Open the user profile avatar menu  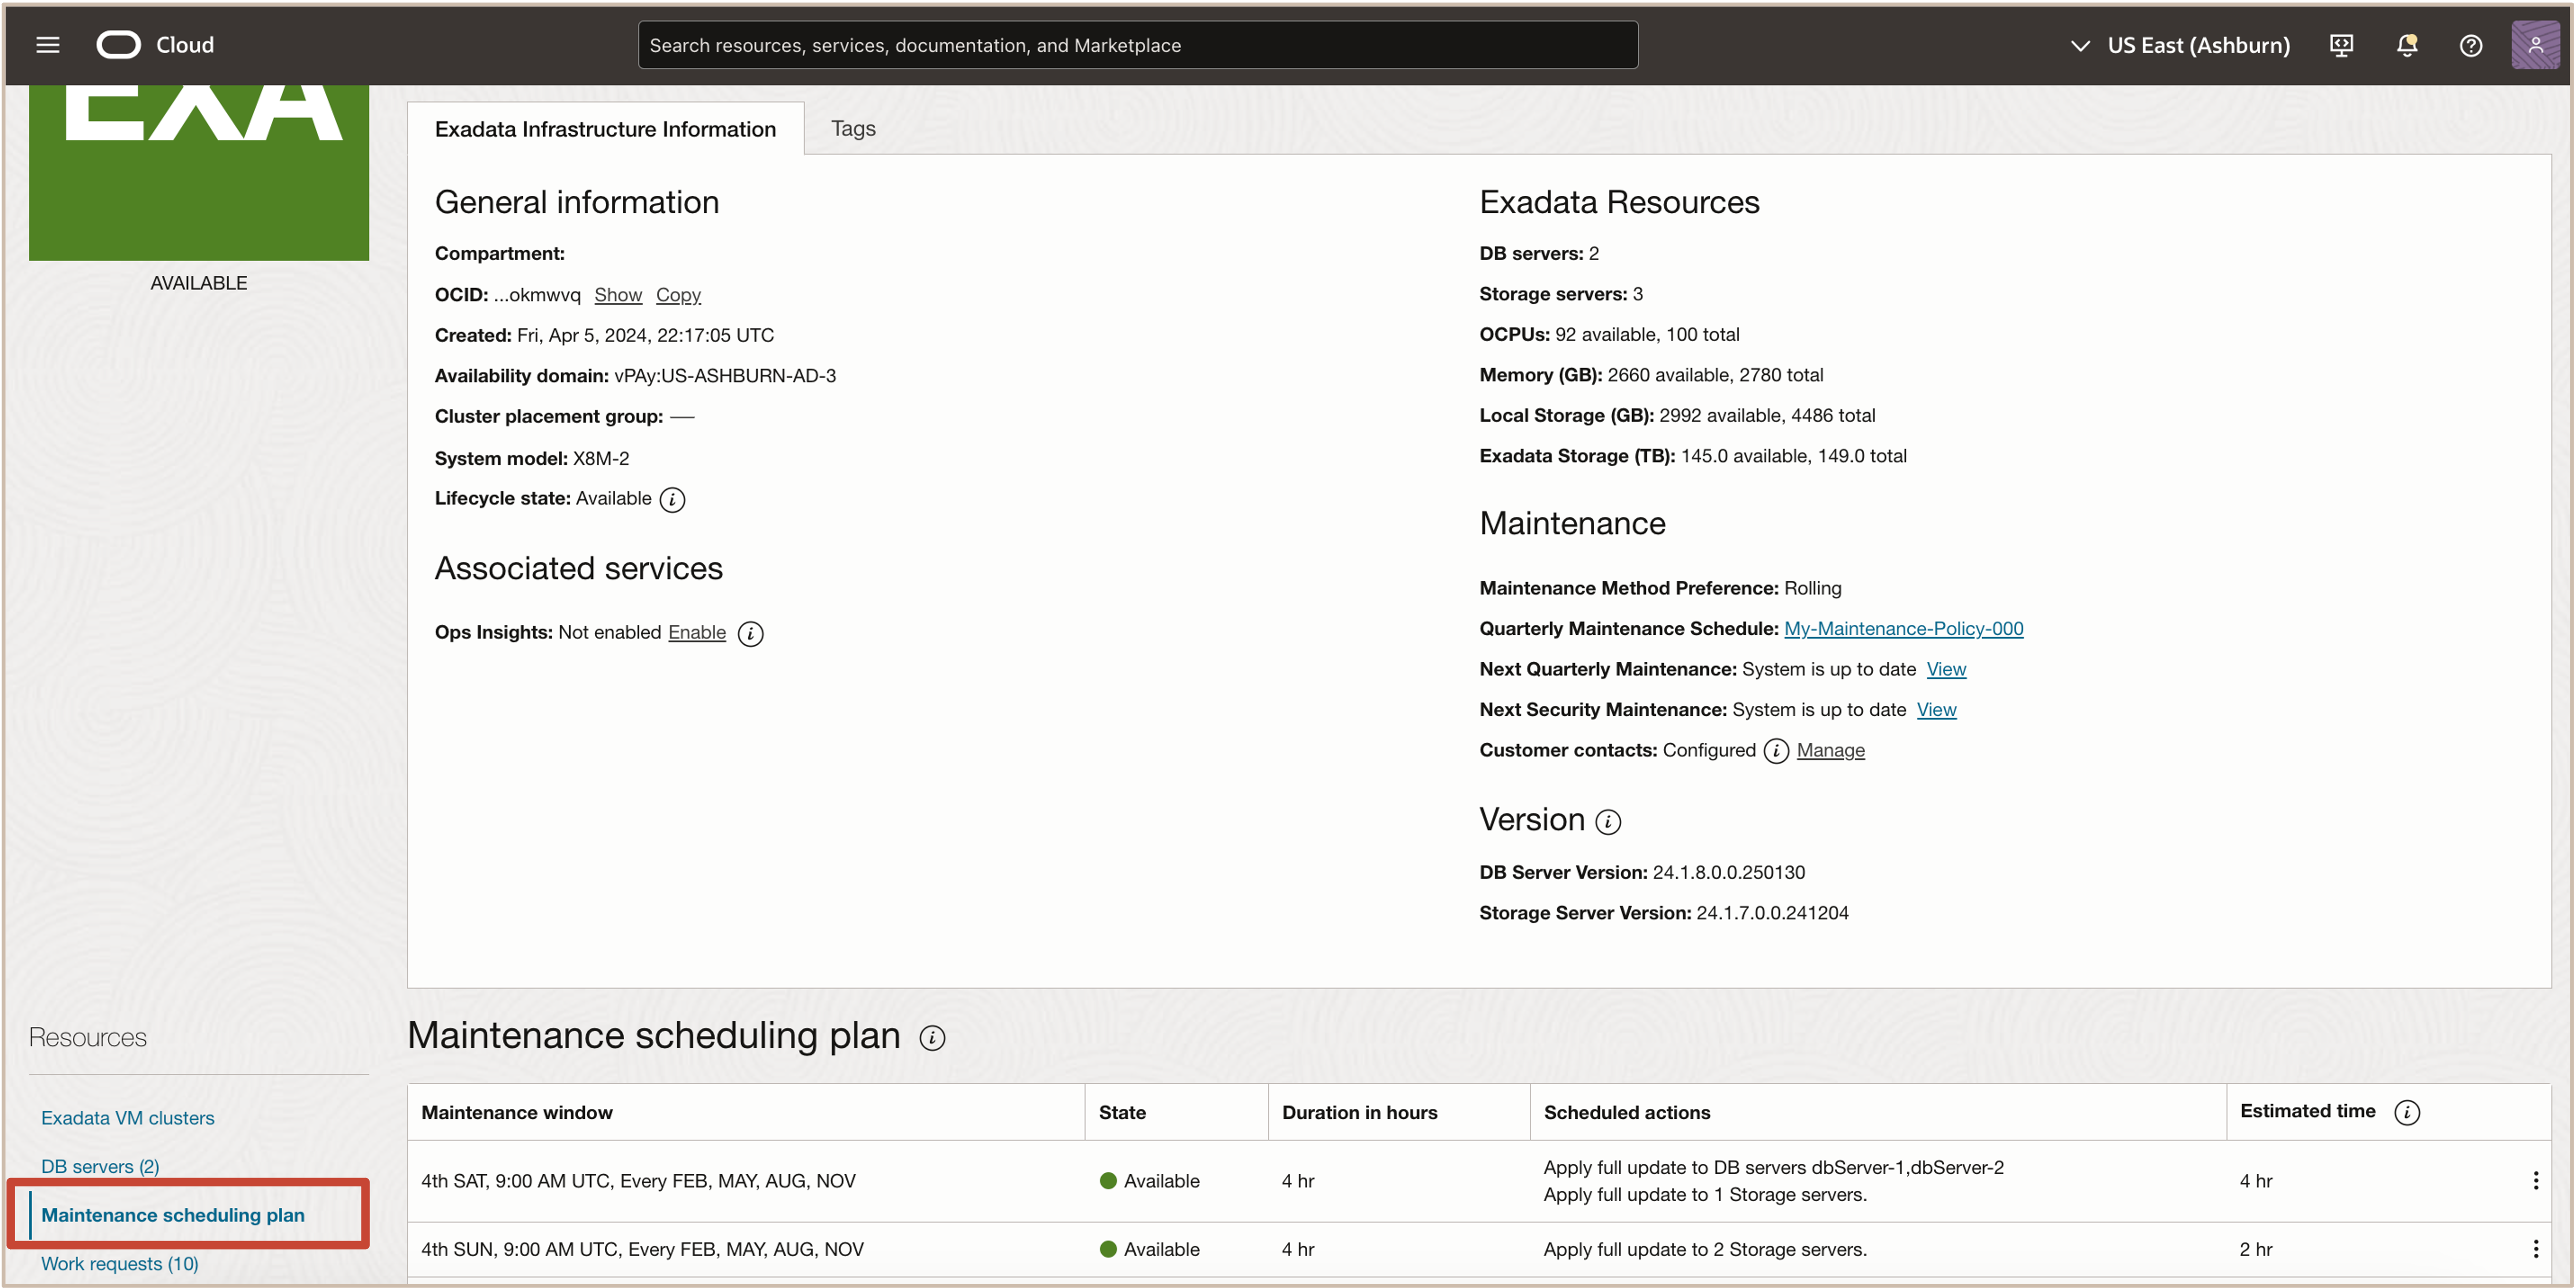point(2536,45)
